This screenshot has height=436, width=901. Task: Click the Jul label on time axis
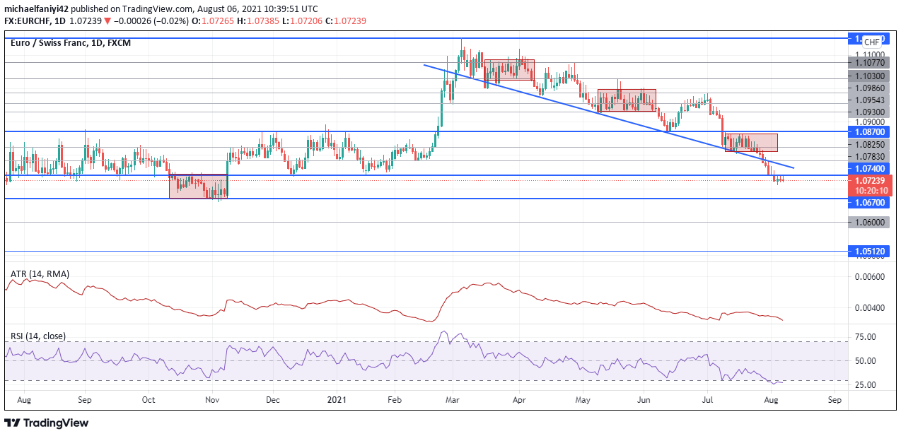click(x=708, y=400)
